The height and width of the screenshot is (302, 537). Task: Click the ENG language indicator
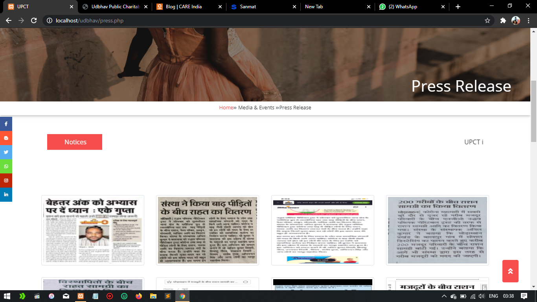[494, 296]
